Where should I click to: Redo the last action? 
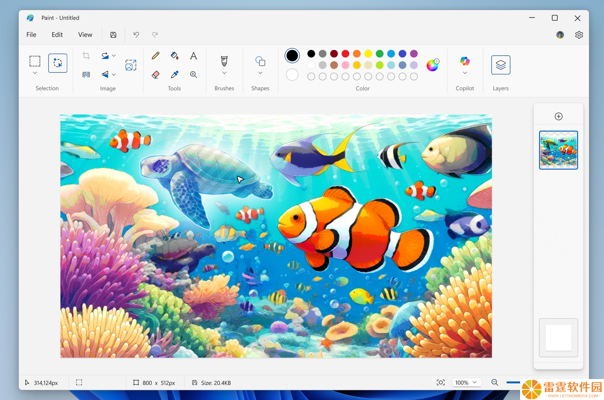155,35
